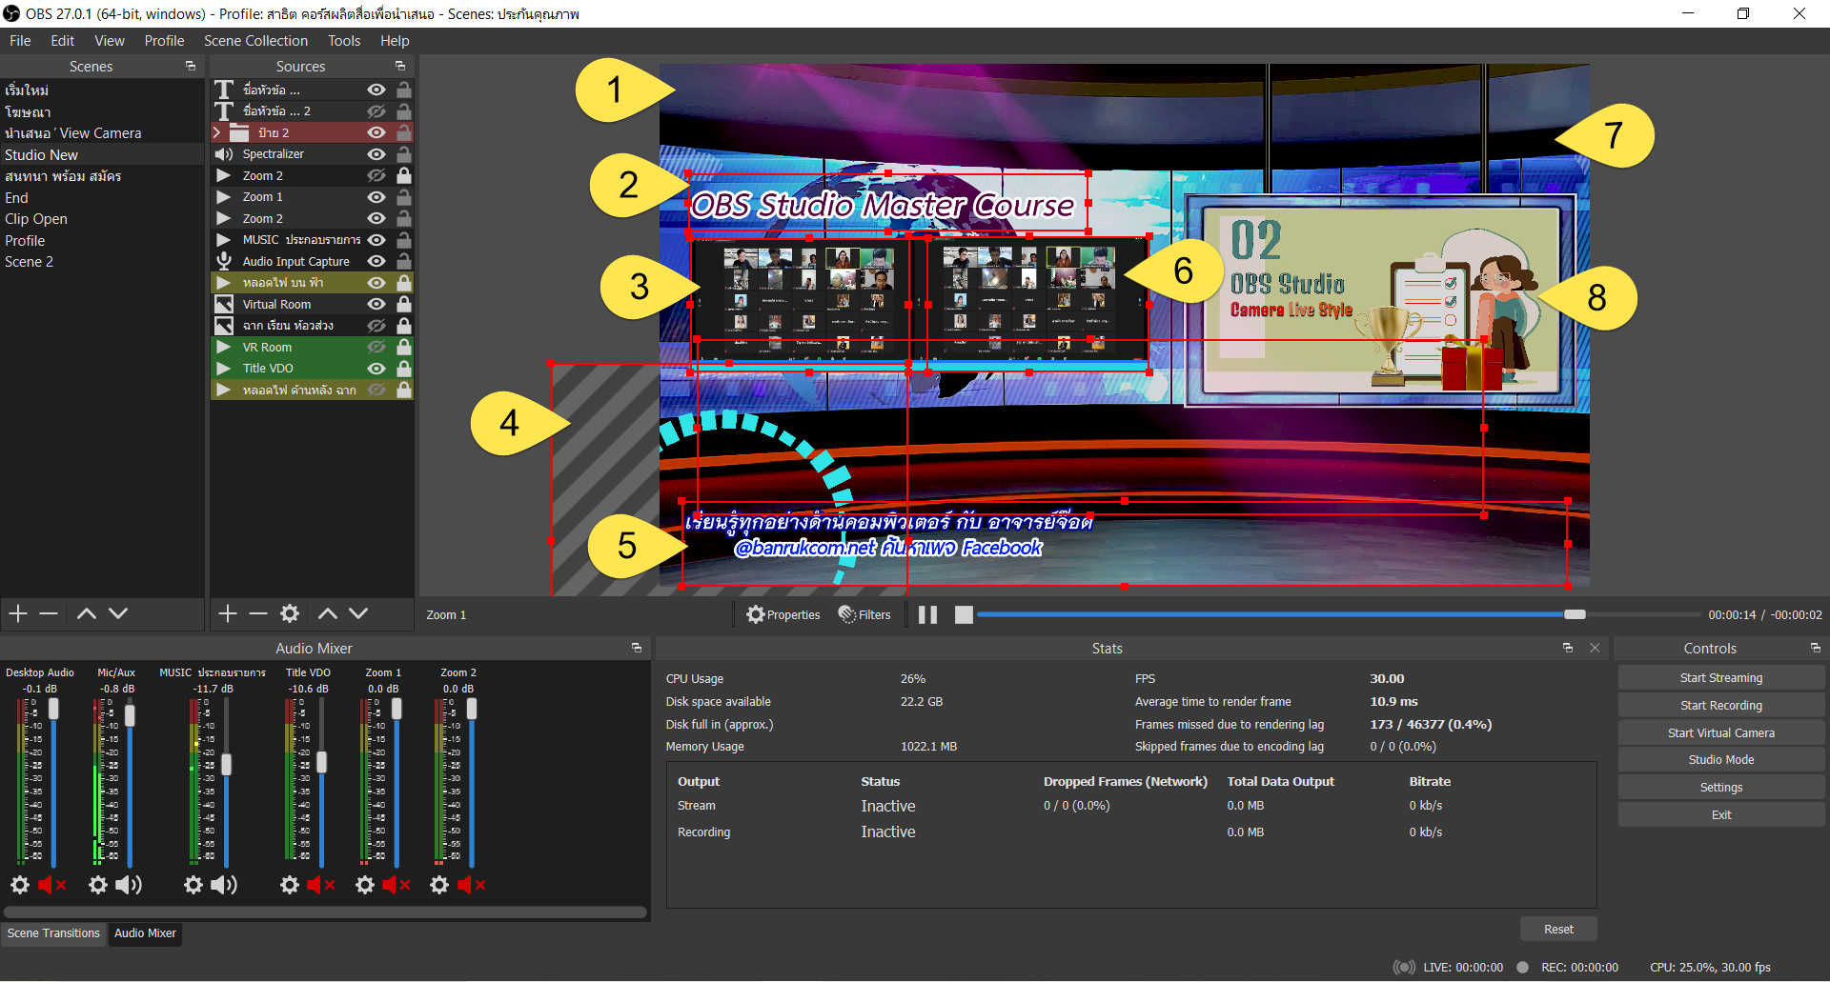Unmute Desktop Audio in the Audio Mixer

[x=52, y=885]
